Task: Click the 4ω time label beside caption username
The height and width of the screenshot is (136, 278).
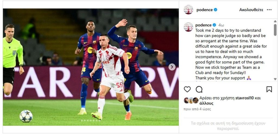Action: pos(221,25)
